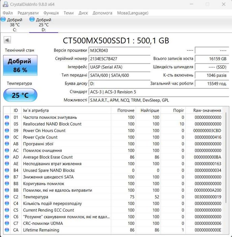Click the standard field ACS-3 Revision 5

pyautogui.click(x=159, y=92)
